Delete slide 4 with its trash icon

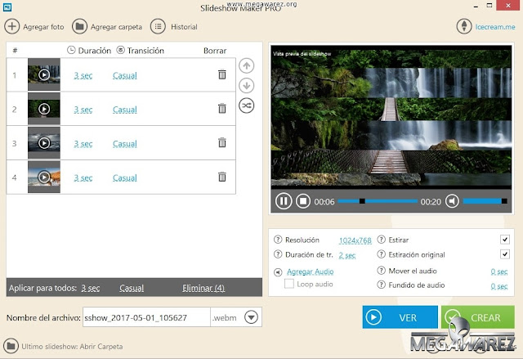(x=222, y=177)
